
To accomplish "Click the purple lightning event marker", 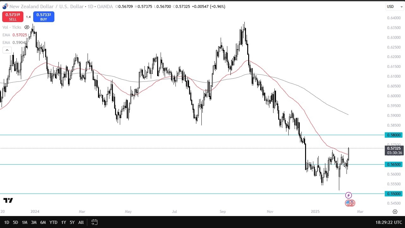I will (x=348, y=195).
